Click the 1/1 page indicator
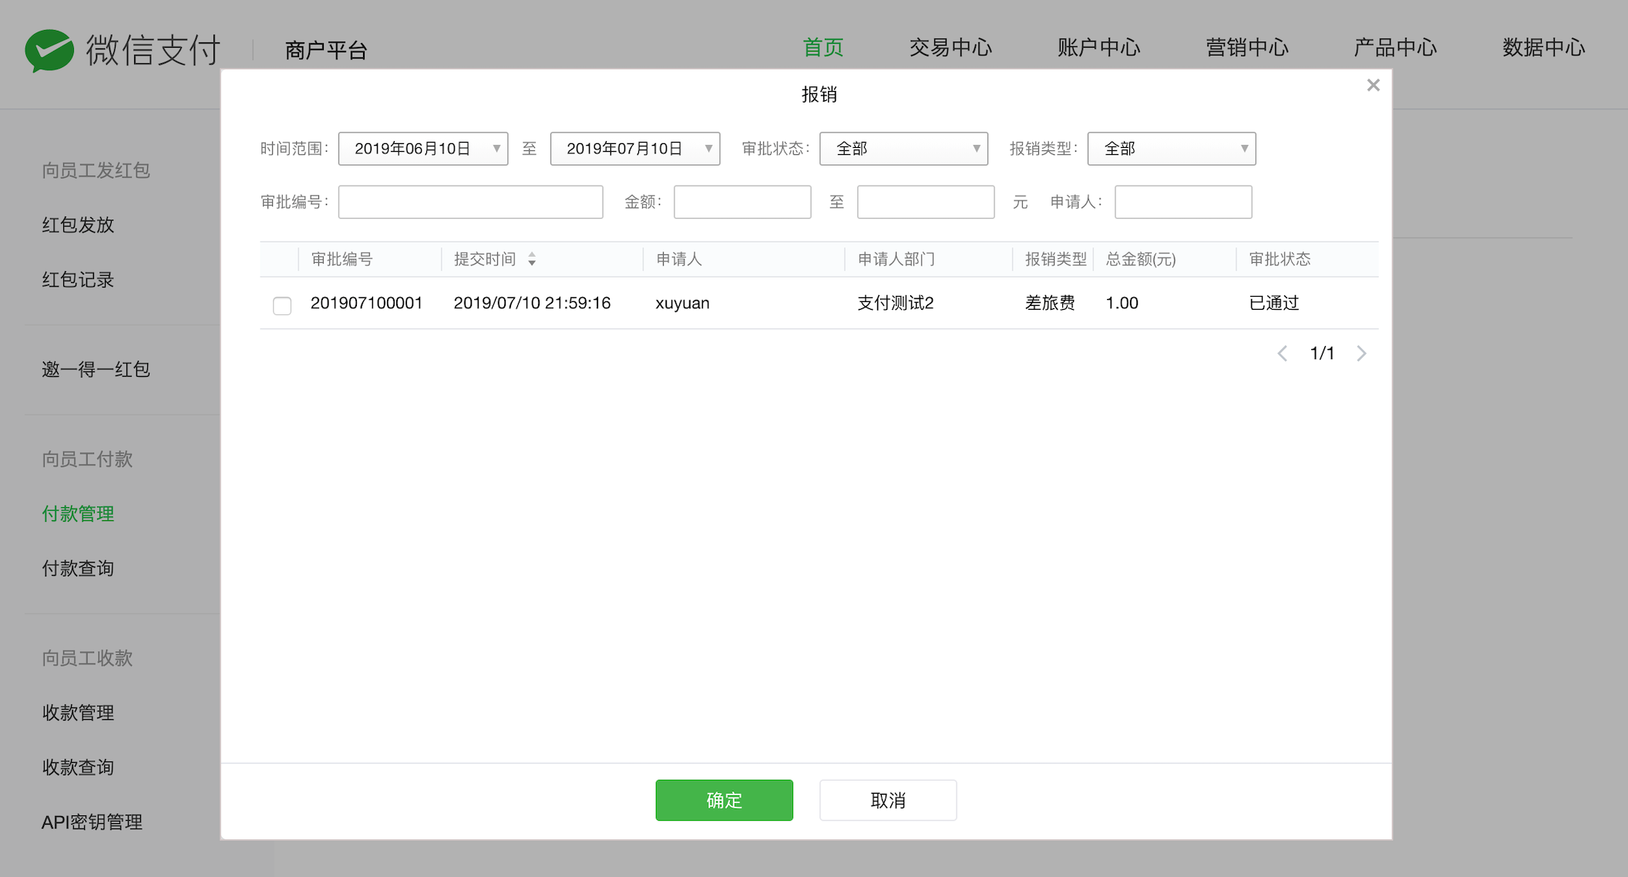Screen dimensions: 1628x877 click(x=1322, y=354)
